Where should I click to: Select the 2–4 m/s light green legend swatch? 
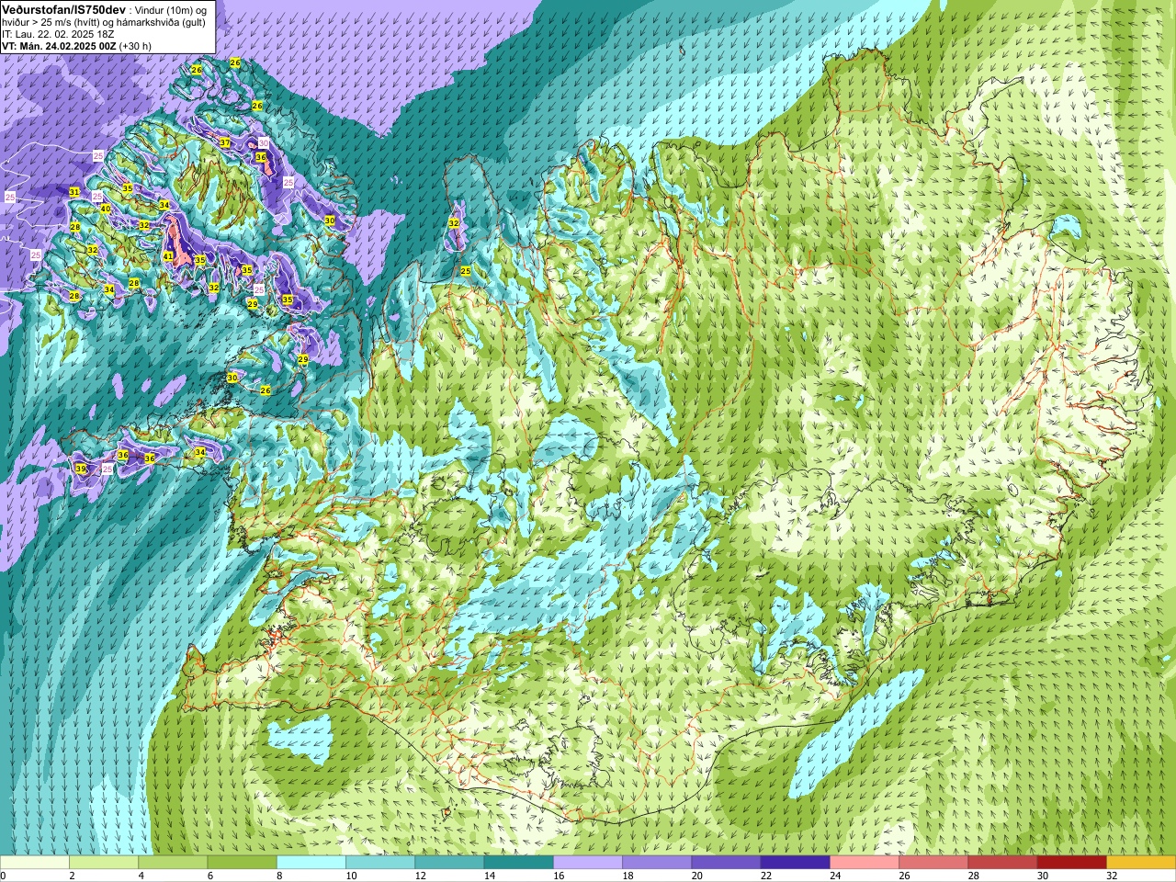coord(104,863)
